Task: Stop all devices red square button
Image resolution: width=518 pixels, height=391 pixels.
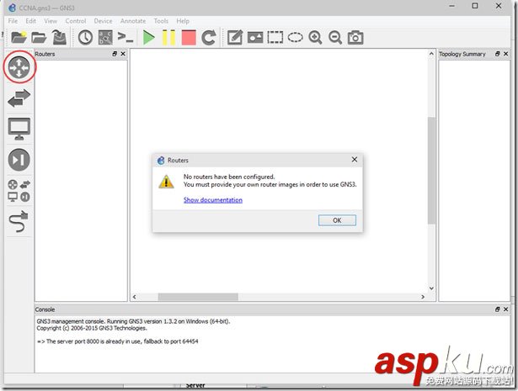Action: pos(189,37)
